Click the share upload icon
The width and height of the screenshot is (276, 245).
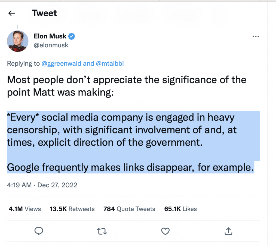click(x=228, y=231)
